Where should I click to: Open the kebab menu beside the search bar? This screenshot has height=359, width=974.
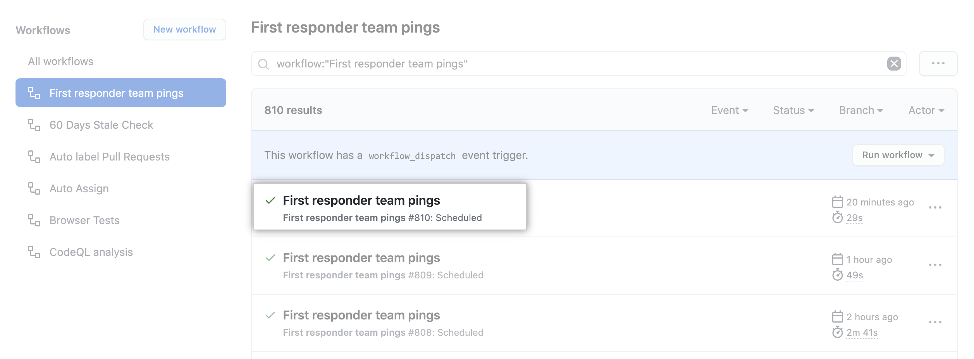[x=938, y=63]
